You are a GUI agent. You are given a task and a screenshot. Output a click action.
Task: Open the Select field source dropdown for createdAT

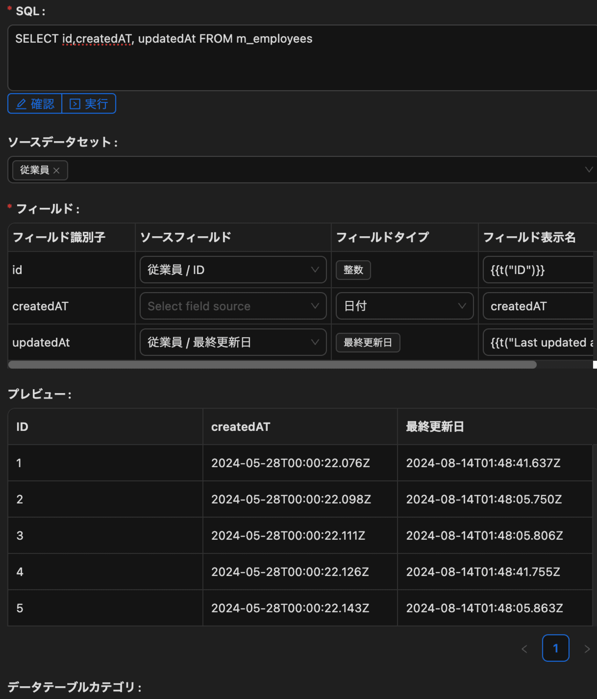(233, 306)
